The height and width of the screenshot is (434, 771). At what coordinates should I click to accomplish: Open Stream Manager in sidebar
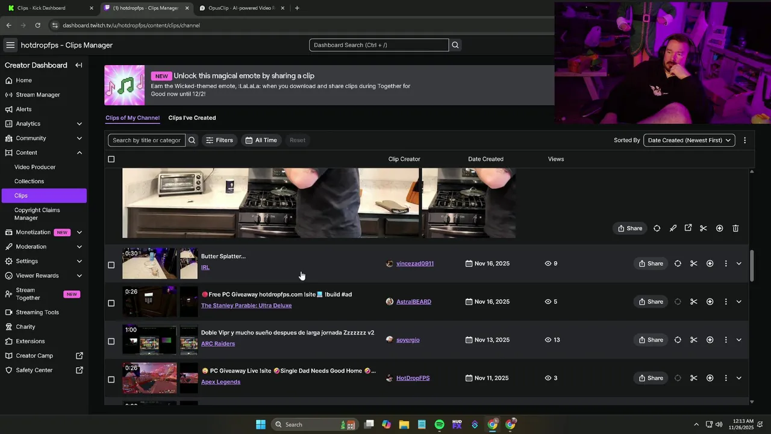pyautogui.click(x=38, y=95)
